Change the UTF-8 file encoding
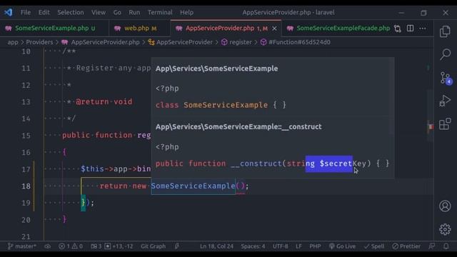The height and width of the screenshot is (257, 457). (280, 246)
